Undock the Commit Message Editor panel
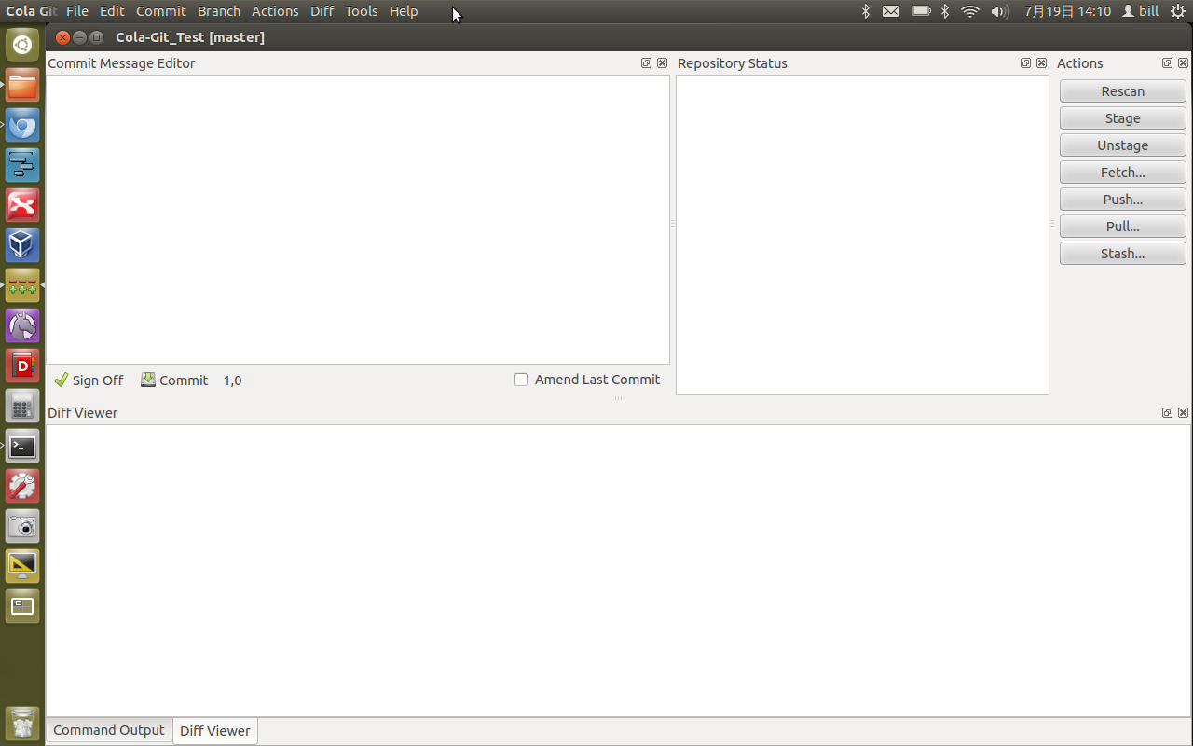The image size is (1193, 746). pos(646,62)
